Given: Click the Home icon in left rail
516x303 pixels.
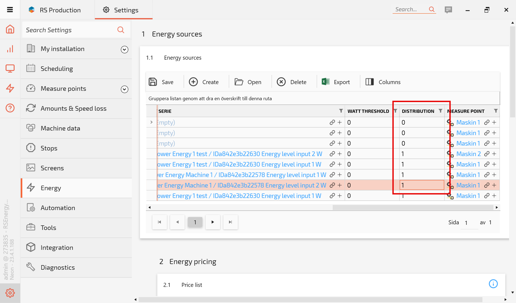Looking at the screenshot, I should (x=10, y=29).
